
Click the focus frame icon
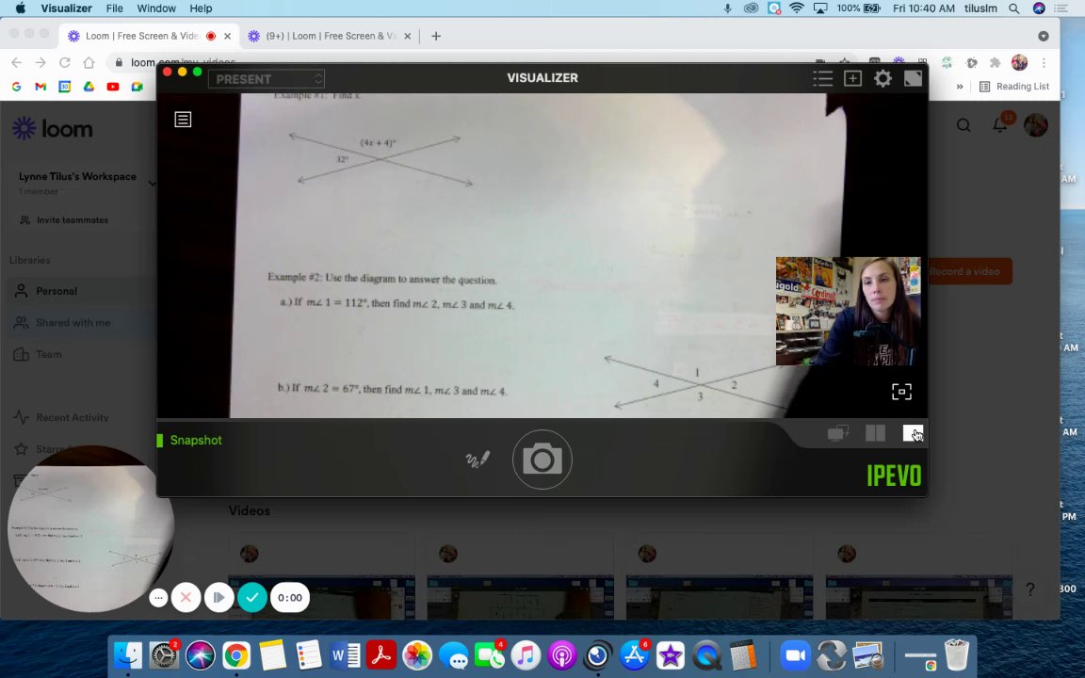[x=901, y=393]
